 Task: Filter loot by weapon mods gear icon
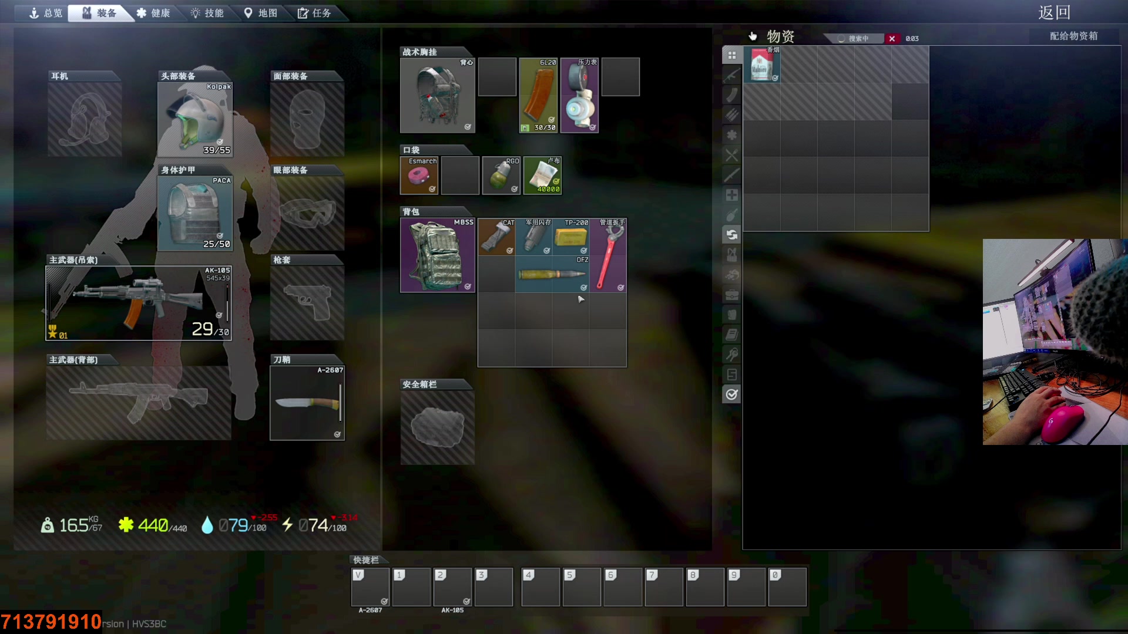(731, 135)
